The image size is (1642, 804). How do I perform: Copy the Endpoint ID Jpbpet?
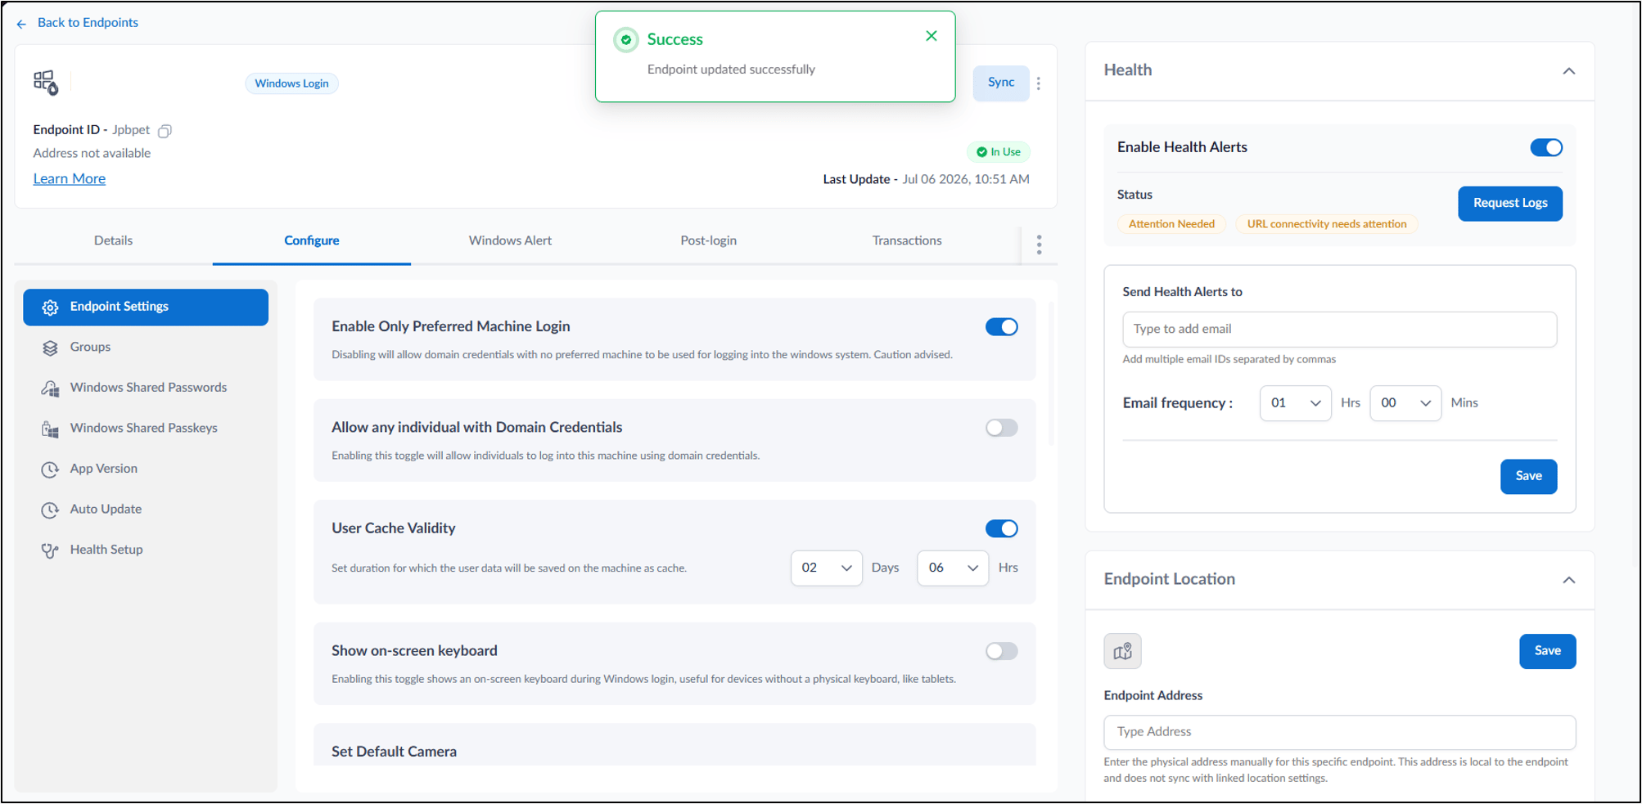165,131
